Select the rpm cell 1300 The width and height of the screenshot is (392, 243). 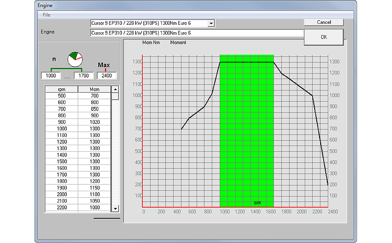coord(62,148)
